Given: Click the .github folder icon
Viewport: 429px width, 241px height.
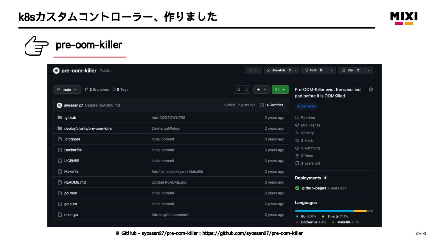Looking at the screenshot, I should (60, 118).
